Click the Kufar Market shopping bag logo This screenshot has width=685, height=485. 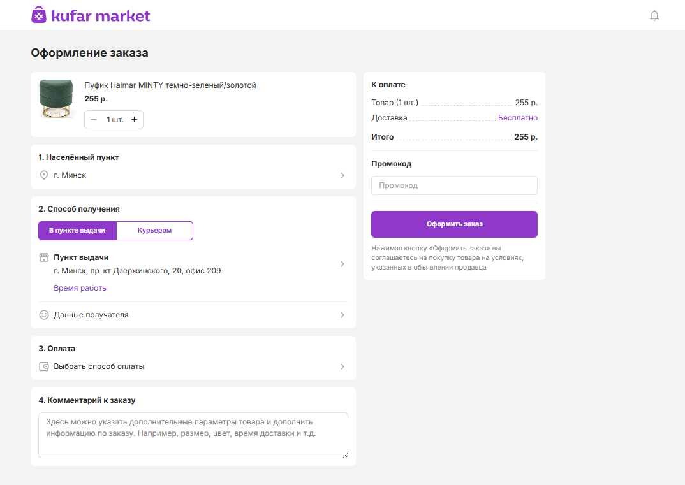pos(39,15)
